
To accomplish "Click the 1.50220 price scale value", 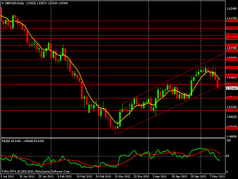I will click(232, 117).
